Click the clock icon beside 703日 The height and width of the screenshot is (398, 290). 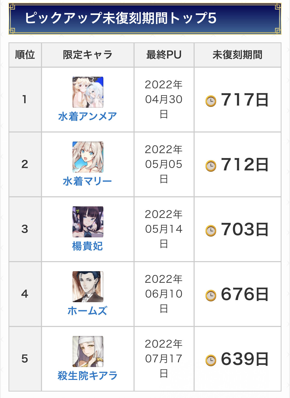pos(211,231)
